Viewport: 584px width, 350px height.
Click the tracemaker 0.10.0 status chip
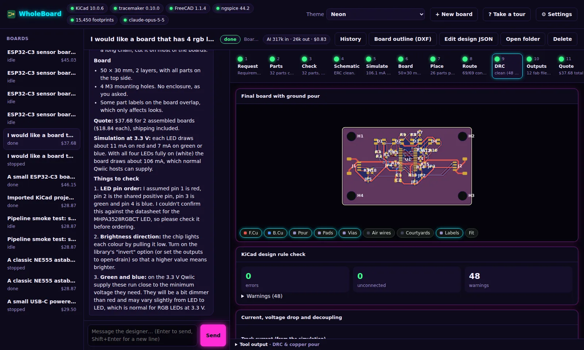tap(137, 8)
